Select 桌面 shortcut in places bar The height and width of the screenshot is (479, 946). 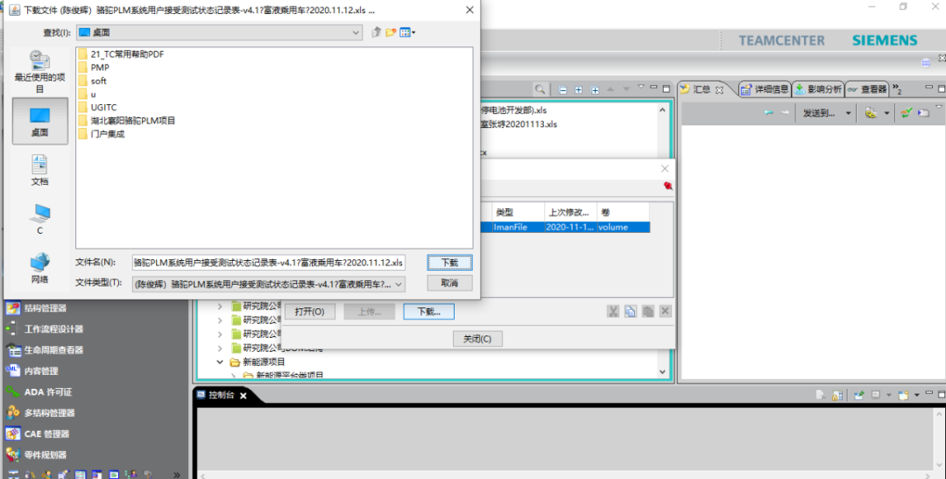tap(39, 121)
